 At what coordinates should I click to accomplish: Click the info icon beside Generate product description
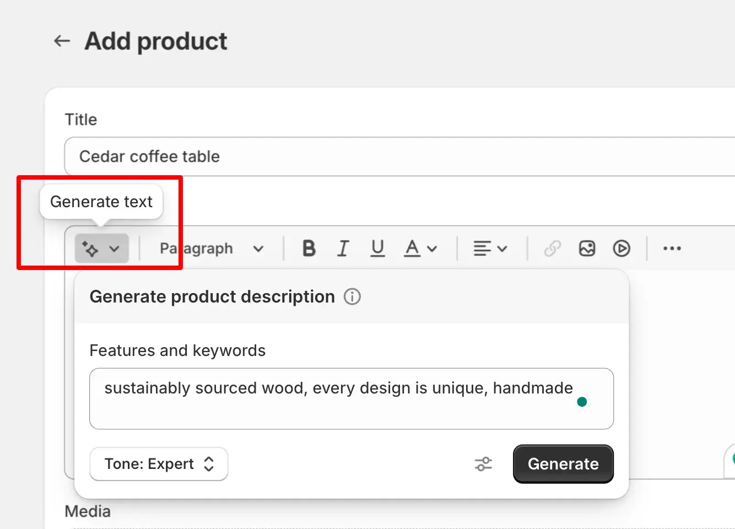[x=352, y=296]
